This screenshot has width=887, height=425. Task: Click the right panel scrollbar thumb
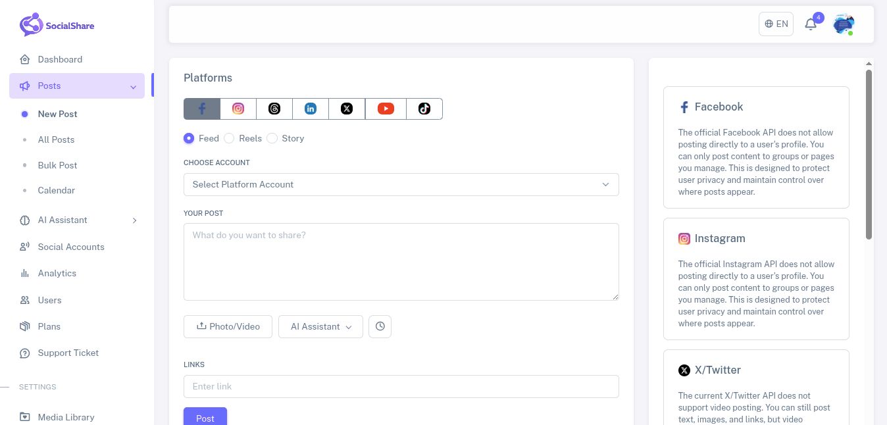point(869,155)
